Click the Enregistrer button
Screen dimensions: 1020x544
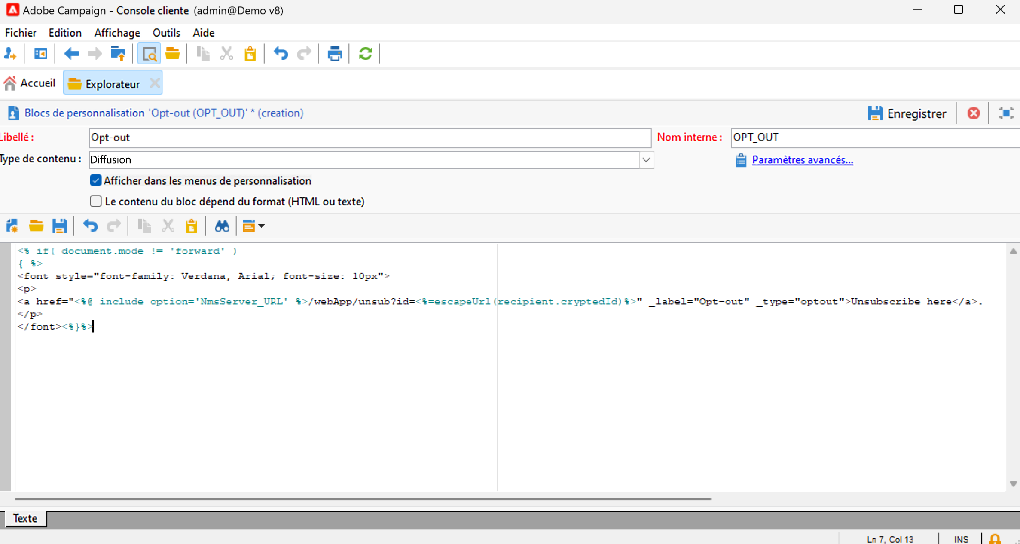click(x=907, y=113)
